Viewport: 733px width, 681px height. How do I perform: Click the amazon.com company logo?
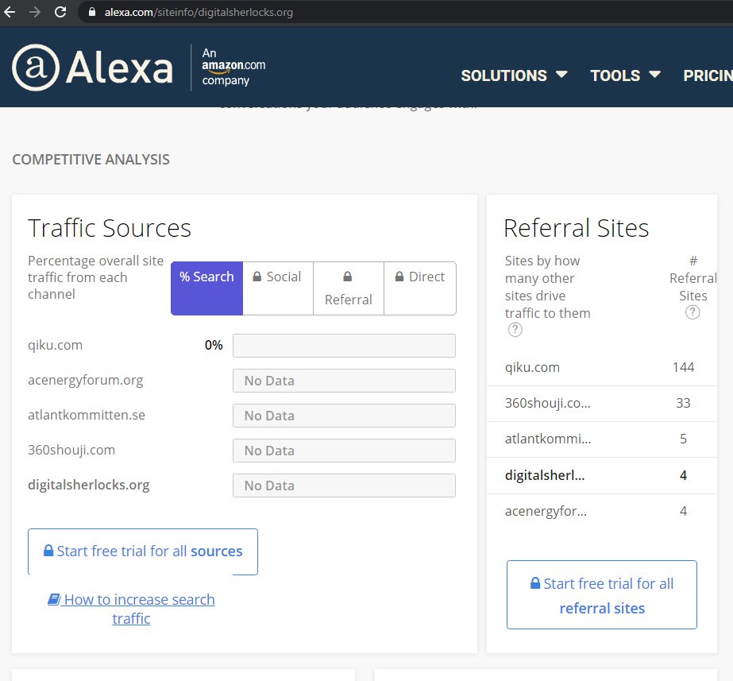(233, 67)
